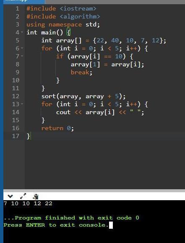The width and height of the screenshot is (185, 243).
Task: Collapse the first for loop at line 6
Action: [x=22, y=48]
